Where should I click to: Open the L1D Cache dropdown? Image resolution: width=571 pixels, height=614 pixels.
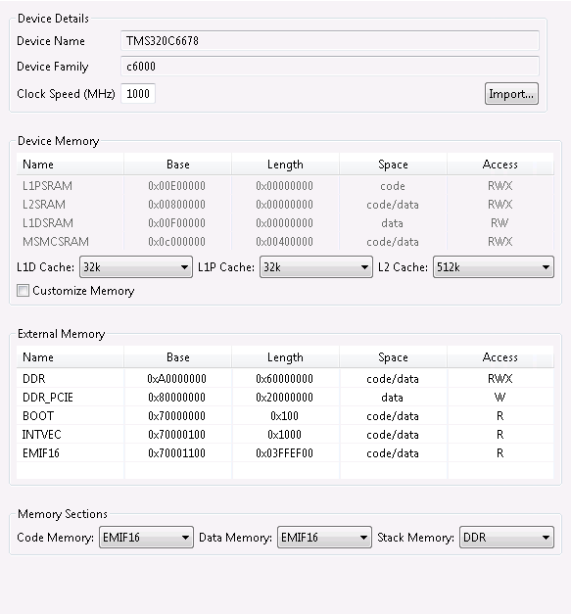tap(136, 267)
